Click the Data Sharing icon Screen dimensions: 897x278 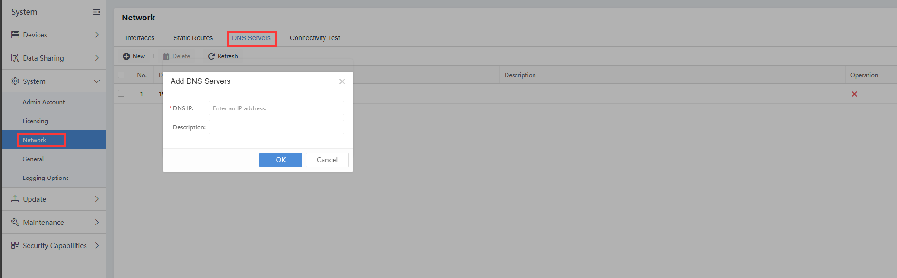pos(15,58)
